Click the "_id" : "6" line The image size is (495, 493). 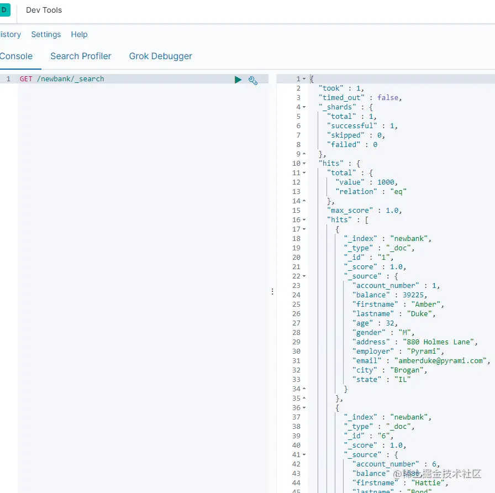tap(368, 436)
